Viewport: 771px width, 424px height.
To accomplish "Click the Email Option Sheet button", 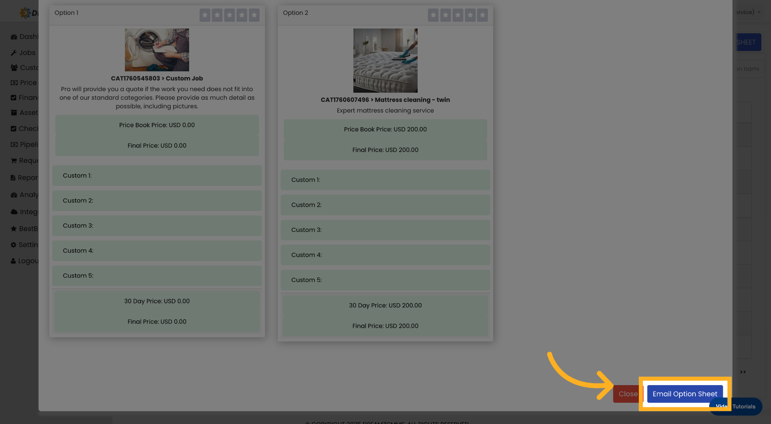I will pyautogui.click(x=685, y=394).
